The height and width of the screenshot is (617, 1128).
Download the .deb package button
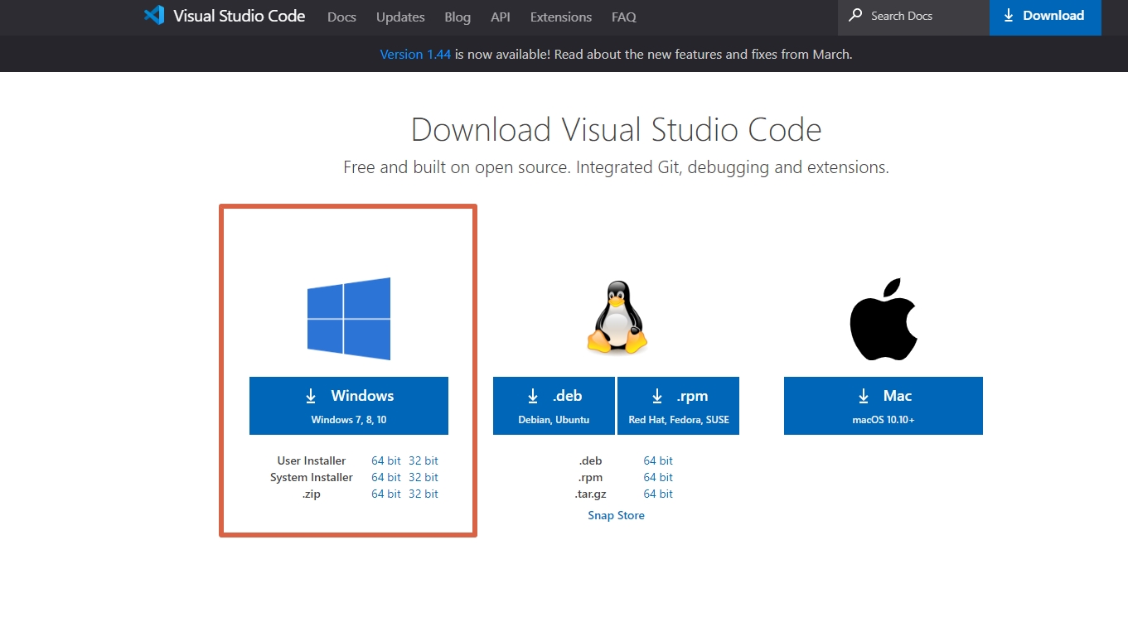tap(554, 406)
